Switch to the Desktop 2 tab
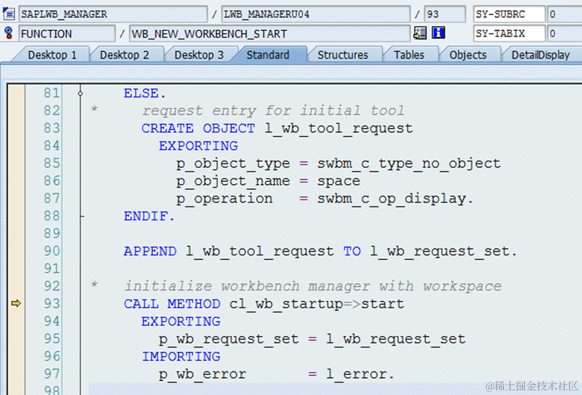Screen dimensions: 582x395 (125, 55)
